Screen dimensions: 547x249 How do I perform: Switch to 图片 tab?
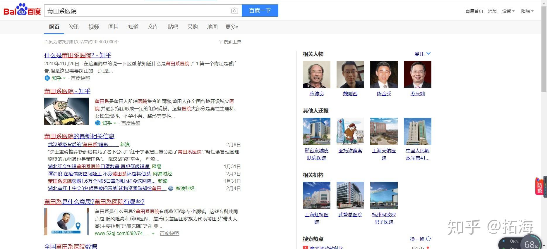pyautogui.click(x=113, y=27)
